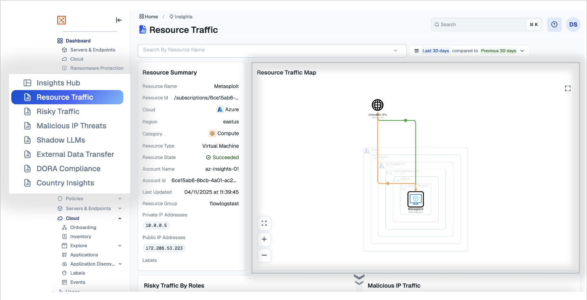This screenshot has width=587, height=300.
Task: Expand the Policies section chevron
Action: (x=120, y=199)
